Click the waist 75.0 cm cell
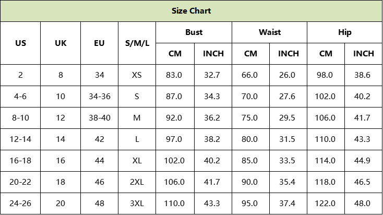 pos(250,118)
